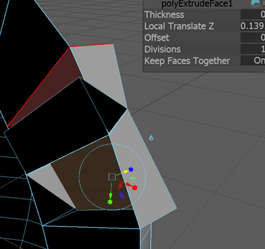Click the Divisions value field
The width and height of the screenshot is (265, 249).
(252, 49)
